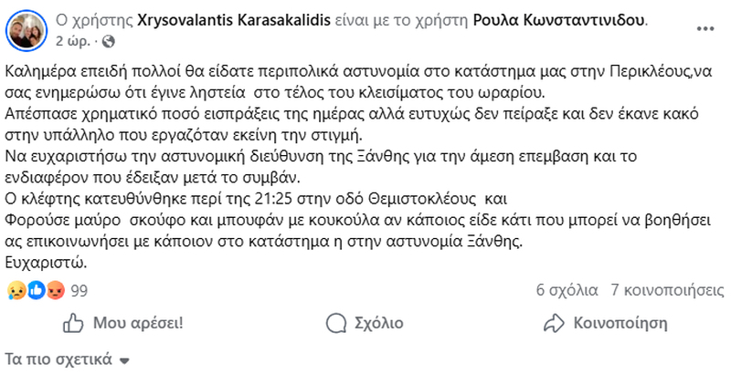Click the blue like reaction icon
Image resolution: width=731 pixels, height=374 pixels.
click(37, 290)
